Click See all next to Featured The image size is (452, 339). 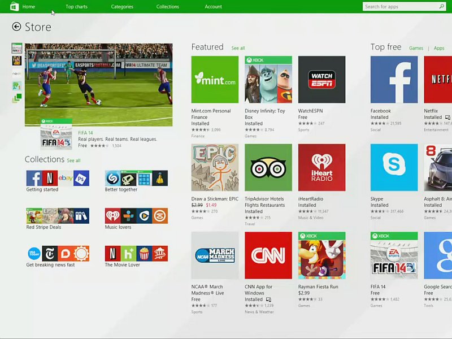tap(238, 48)
